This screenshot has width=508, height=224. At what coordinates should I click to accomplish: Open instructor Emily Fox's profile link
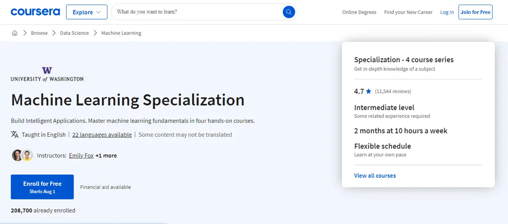(x=81, y=155)
